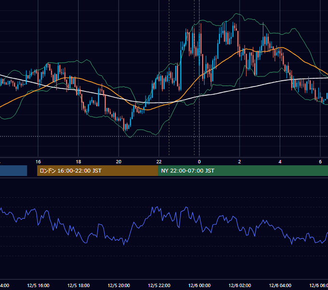The height and width of the screenshot is (290, 328).
Task: Select the unlabeled blue session bar before ロンドン
Action: (14, 171)
